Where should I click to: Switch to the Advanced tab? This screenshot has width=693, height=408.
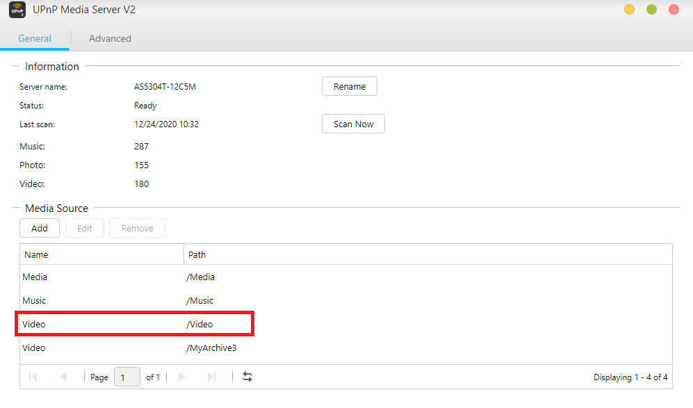(x=110, y=38)
